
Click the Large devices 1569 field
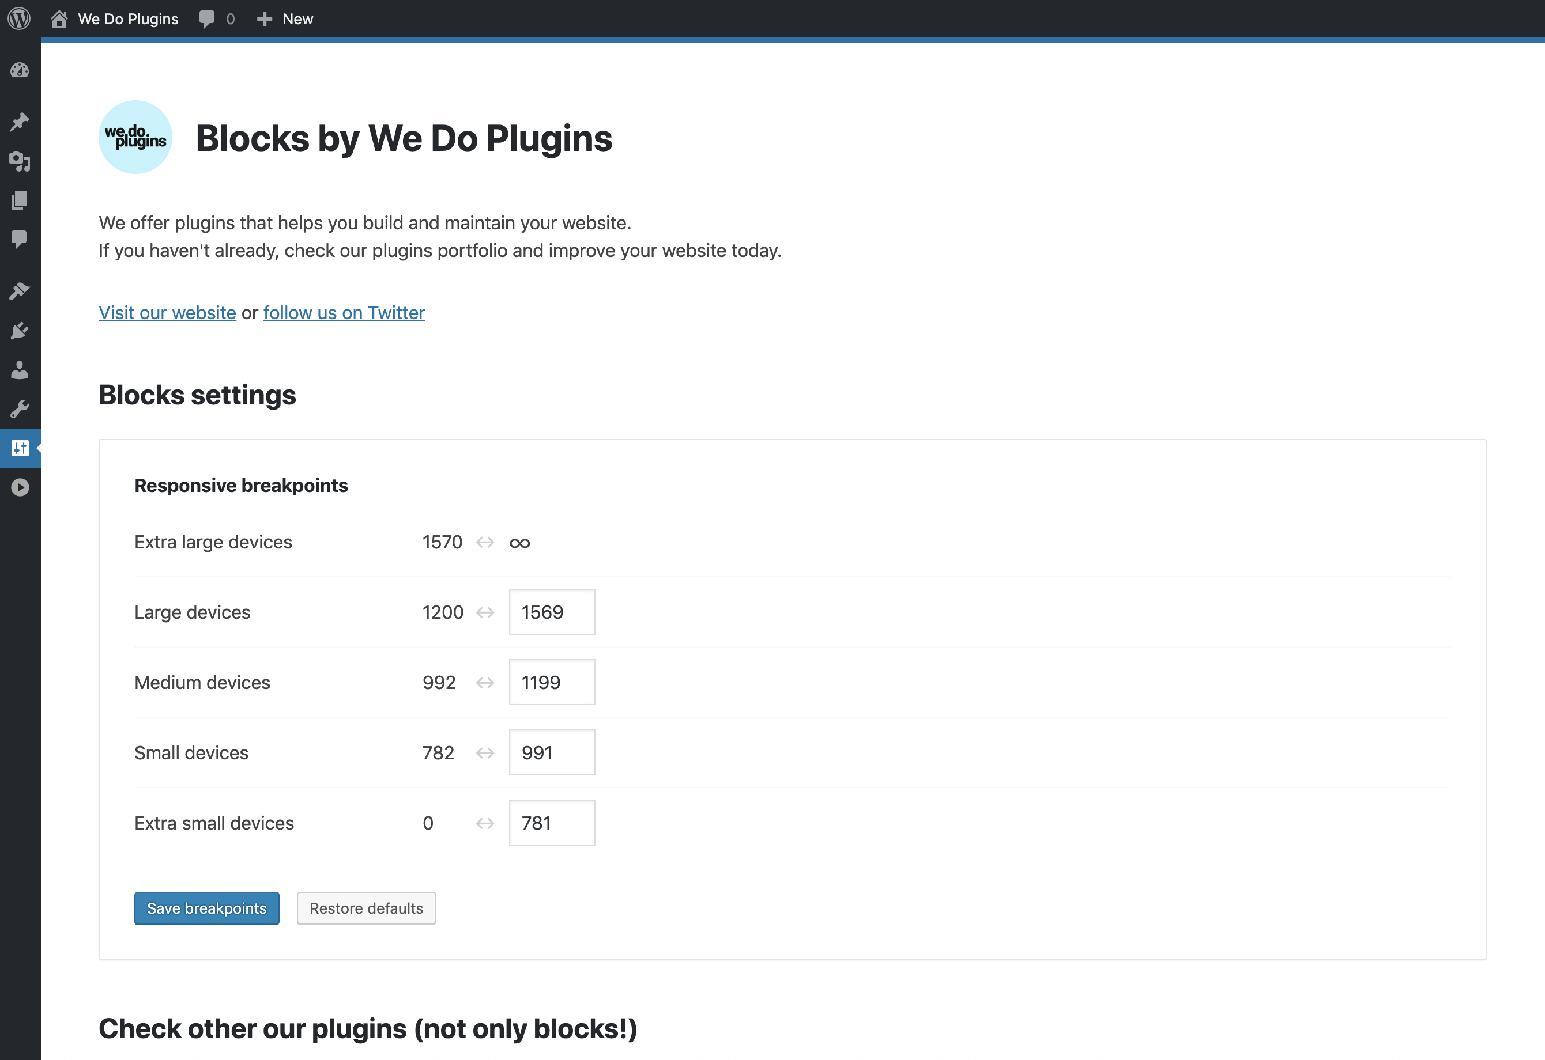click(x=552, y=612)
